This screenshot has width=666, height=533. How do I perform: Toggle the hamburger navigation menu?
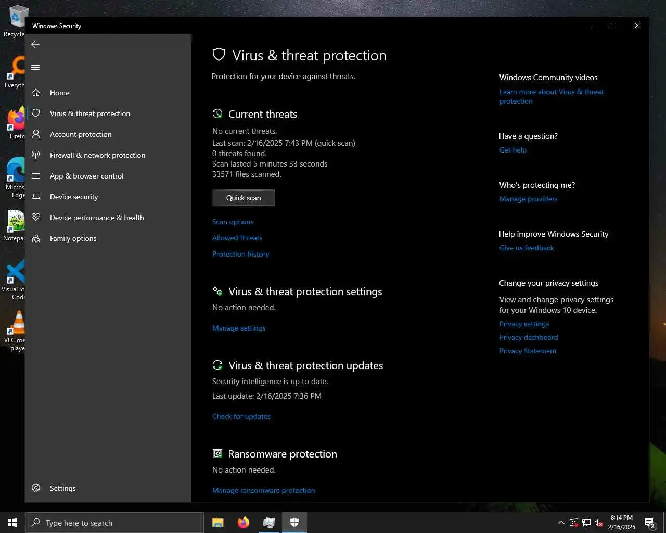35,67
